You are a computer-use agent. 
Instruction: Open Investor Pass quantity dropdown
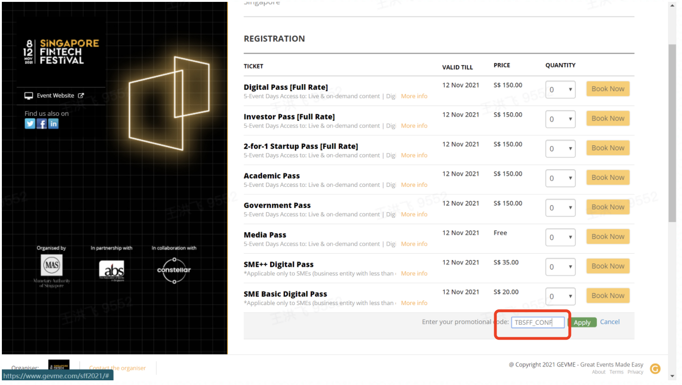point(561,119)
